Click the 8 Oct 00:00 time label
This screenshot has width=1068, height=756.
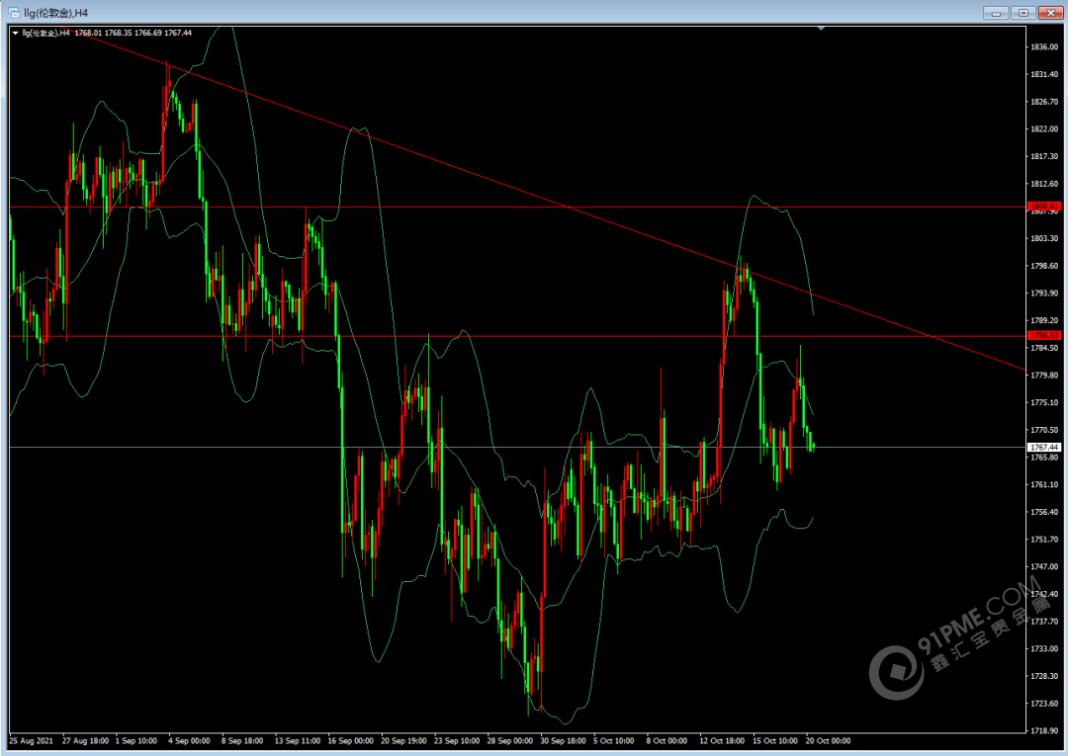pos(667,740)
